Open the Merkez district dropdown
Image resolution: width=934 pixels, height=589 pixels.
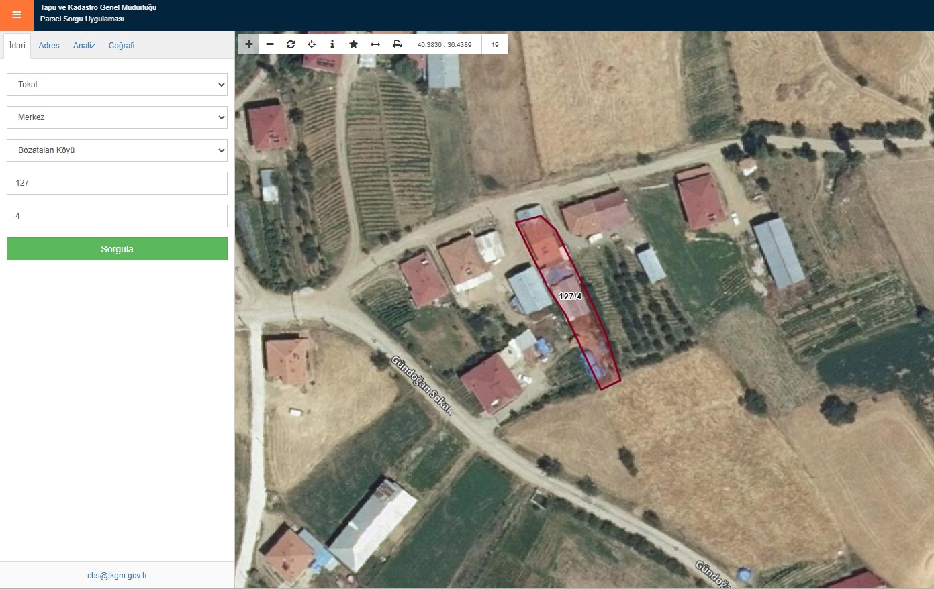[117, 117]
